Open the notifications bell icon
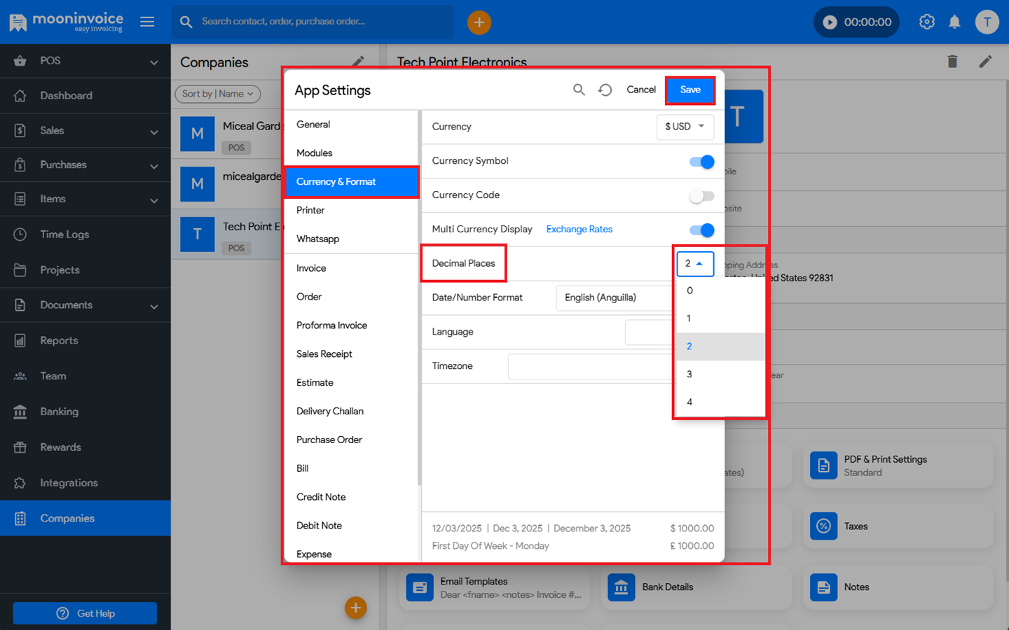The width and height of the screenshot is (1009, 630). tap(954, 22)
